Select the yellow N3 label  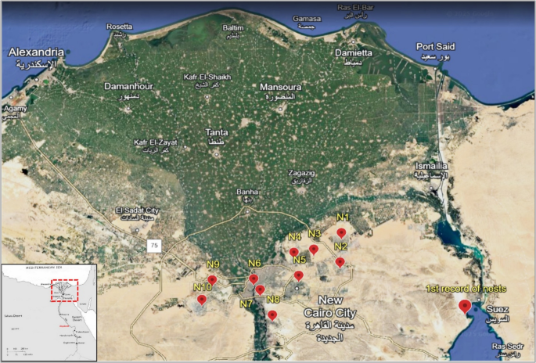315,234
